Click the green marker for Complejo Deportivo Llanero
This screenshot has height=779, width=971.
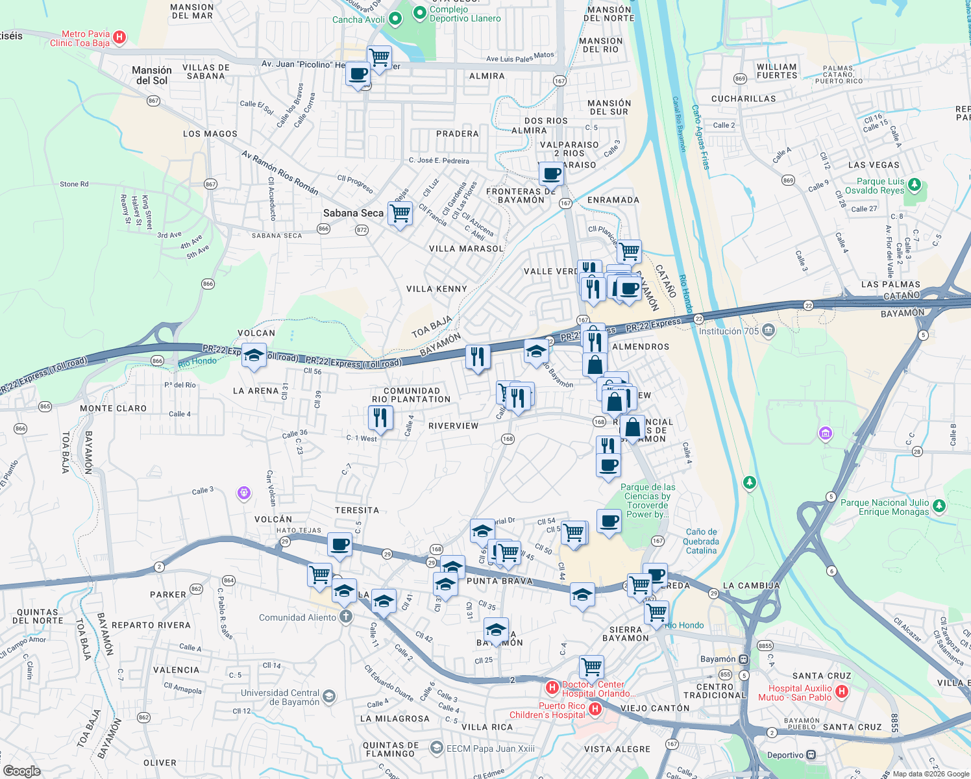pos(419,12)
